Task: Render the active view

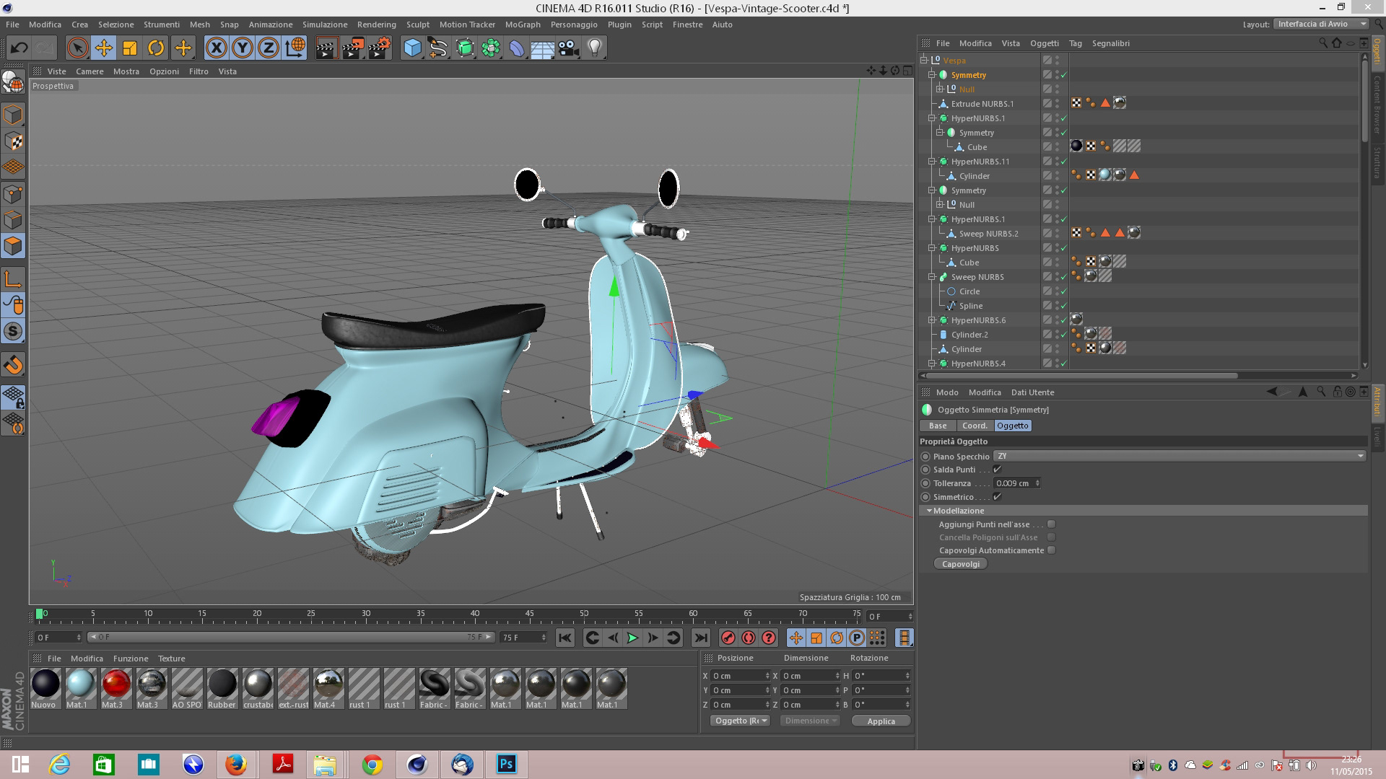Action: click(326, 48)
